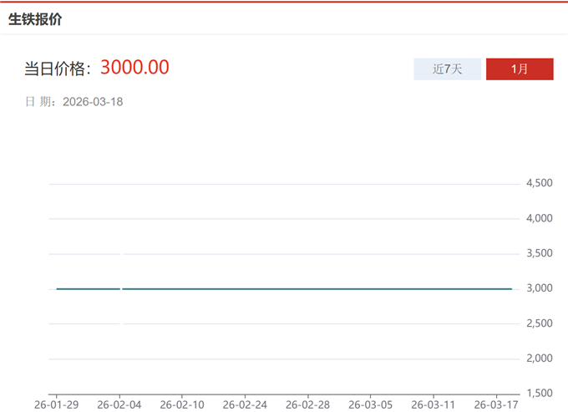Click the 4,500 y-axis label

click(538, 183)
